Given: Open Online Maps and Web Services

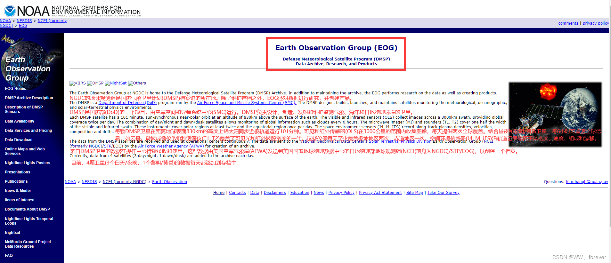Looking at the screenshot, I should [x=25, y=151].
